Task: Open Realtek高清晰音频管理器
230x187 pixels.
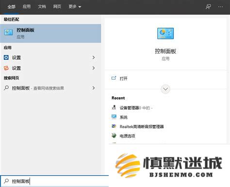Action: tap(142, 127)
